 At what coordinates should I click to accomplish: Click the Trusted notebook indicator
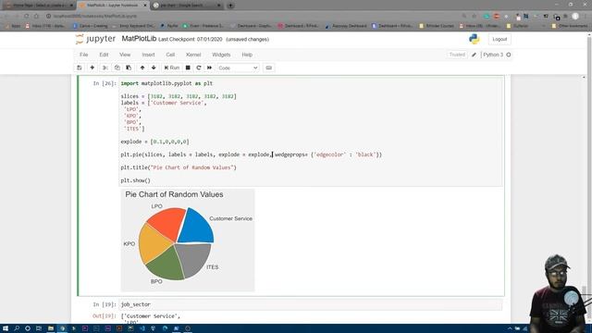[457, 55]
